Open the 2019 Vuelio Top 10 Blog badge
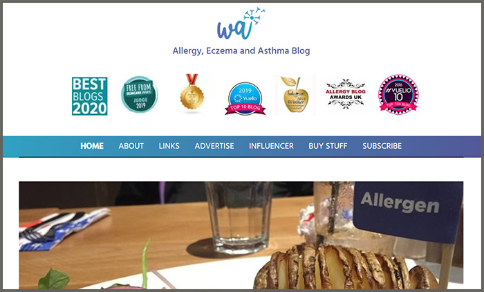 coord(245,99)
